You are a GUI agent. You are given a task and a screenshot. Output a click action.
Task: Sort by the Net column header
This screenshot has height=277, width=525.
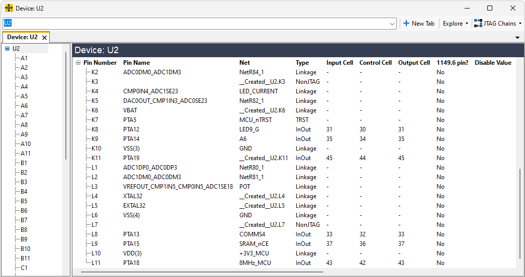coord(245,63)
